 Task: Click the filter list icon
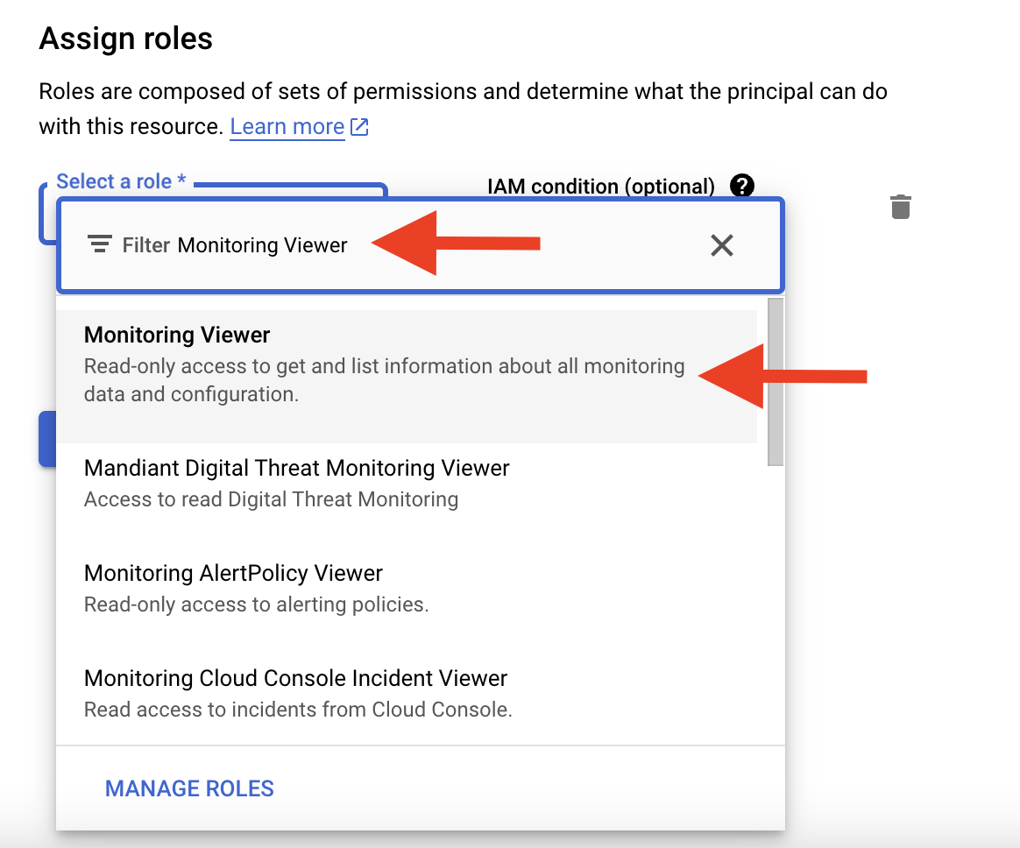click(x=100, y=244)
